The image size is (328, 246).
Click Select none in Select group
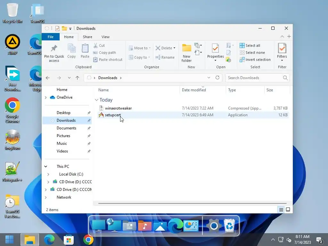click(x=252, y=53)
